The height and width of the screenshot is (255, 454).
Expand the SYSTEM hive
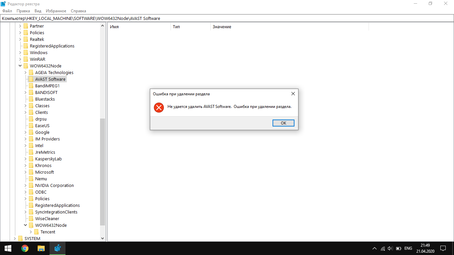(15, 238)
